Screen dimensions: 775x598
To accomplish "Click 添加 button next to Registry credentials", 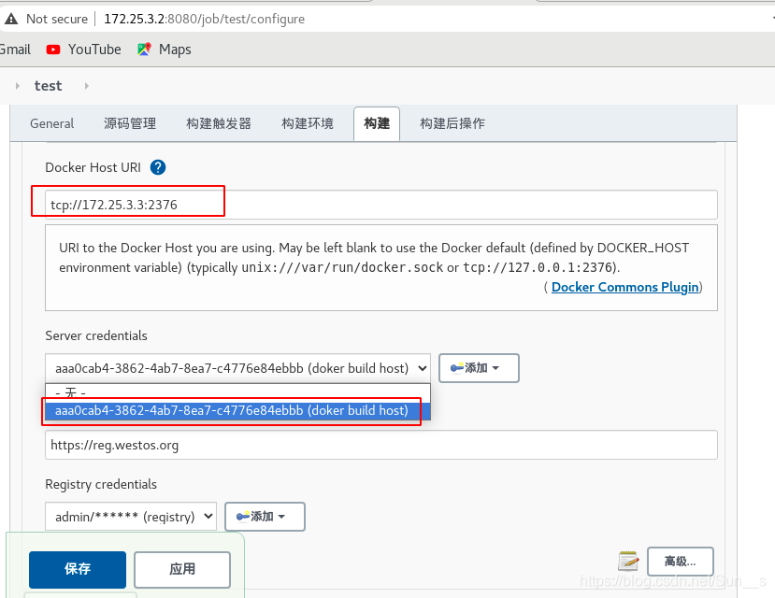I will [x=265, y=517].
